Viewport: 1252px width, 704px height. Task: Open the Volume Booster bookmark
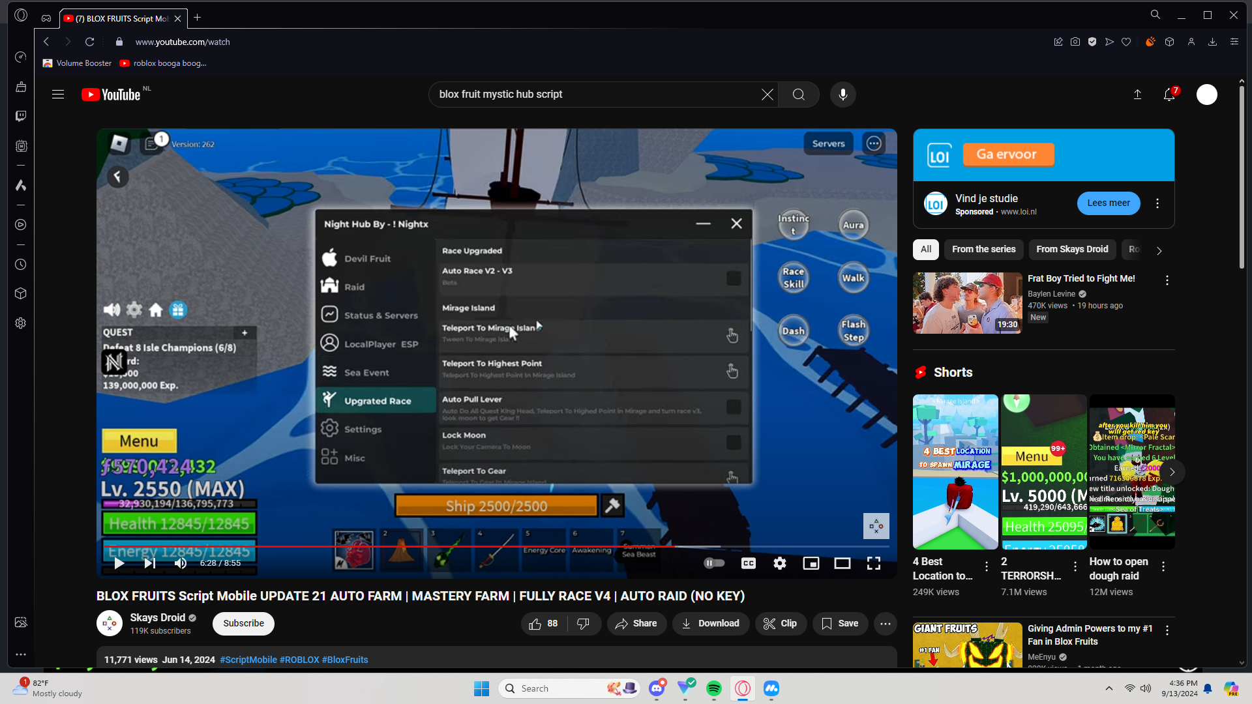click(x=78, y=63)
